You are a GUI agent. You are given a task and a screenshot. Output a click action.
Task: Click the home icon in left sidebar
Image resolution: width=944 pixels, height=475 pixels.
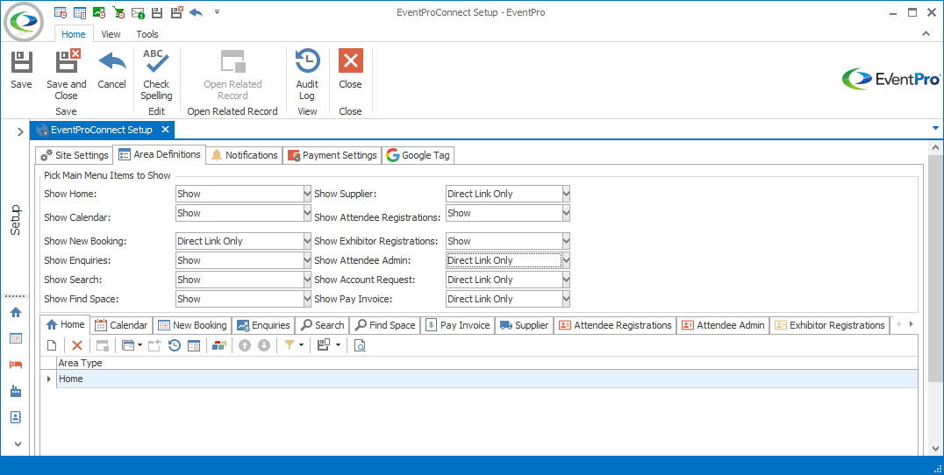tap(16, 312)
